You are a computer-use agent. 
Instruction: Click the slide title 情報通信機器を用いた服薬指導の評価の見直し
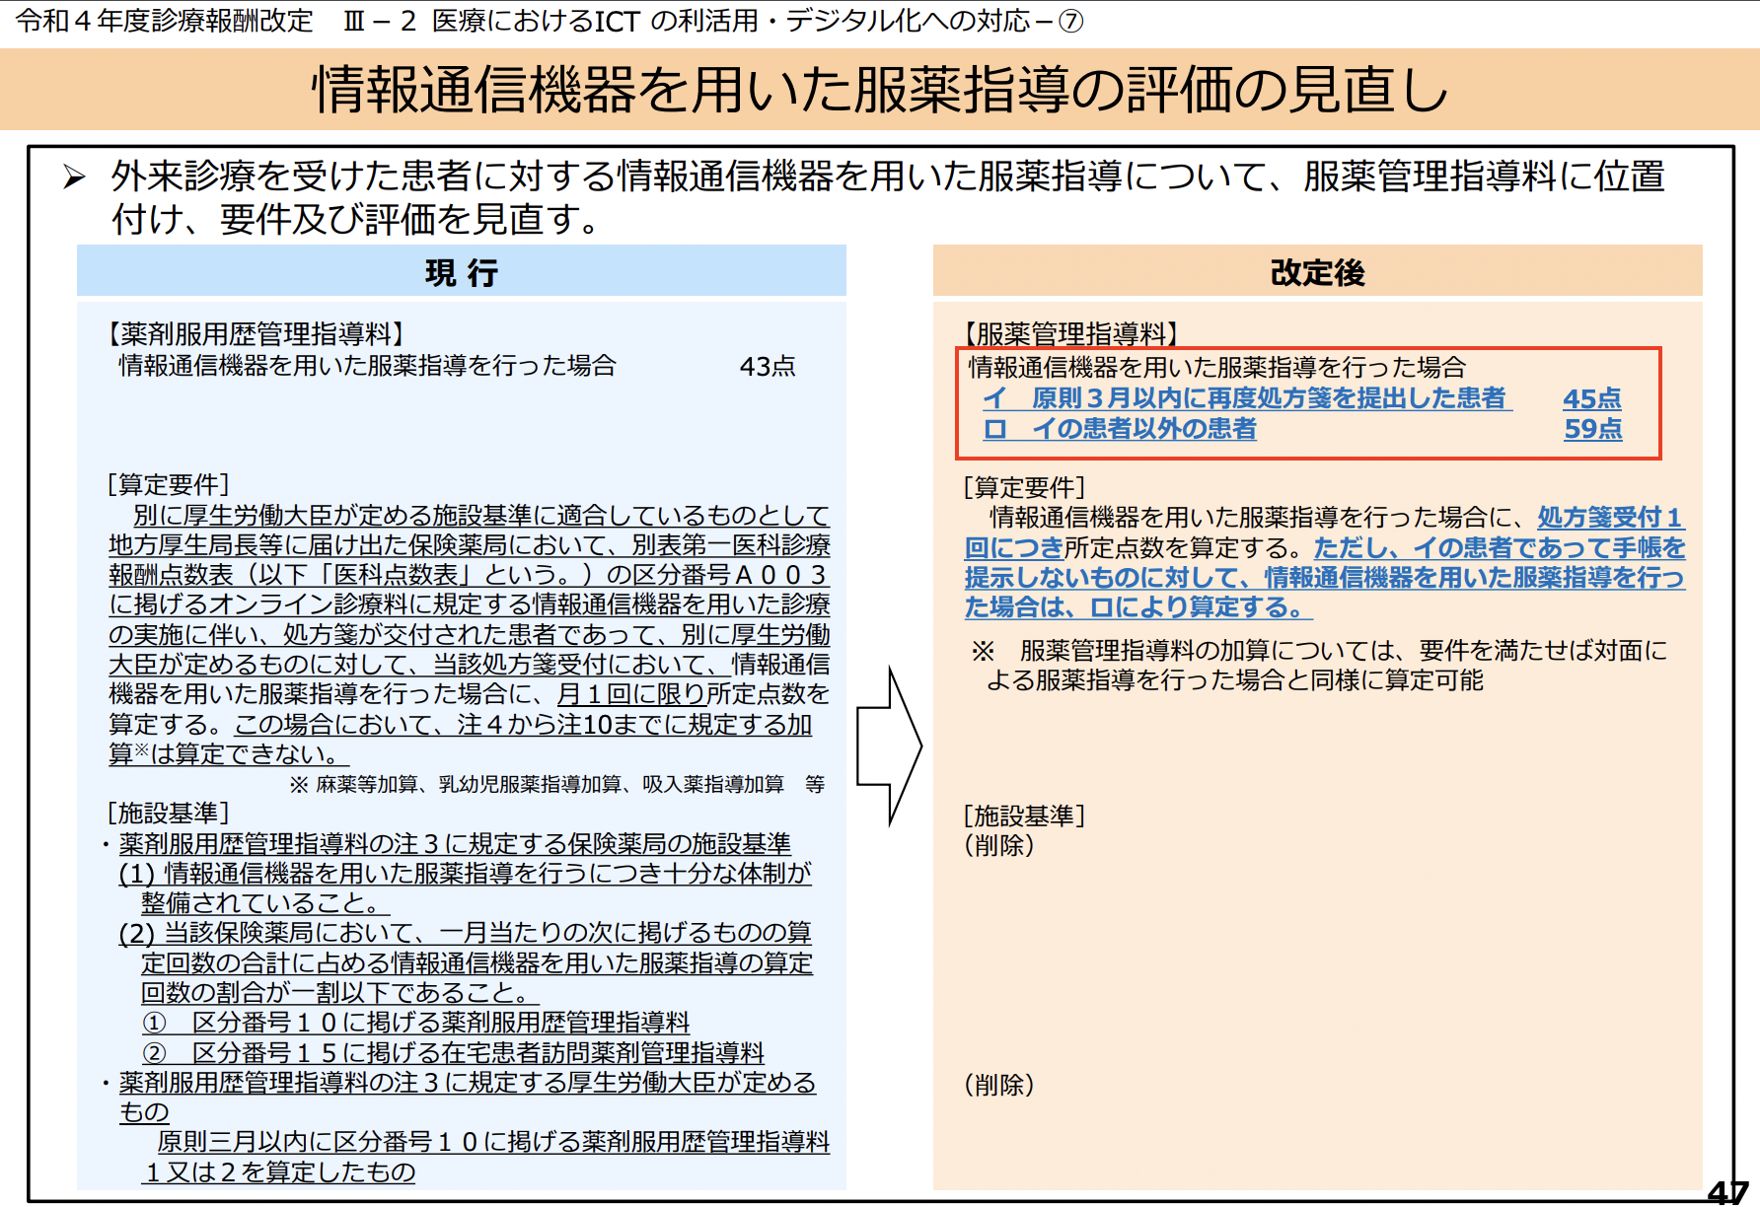coord(880,90)
